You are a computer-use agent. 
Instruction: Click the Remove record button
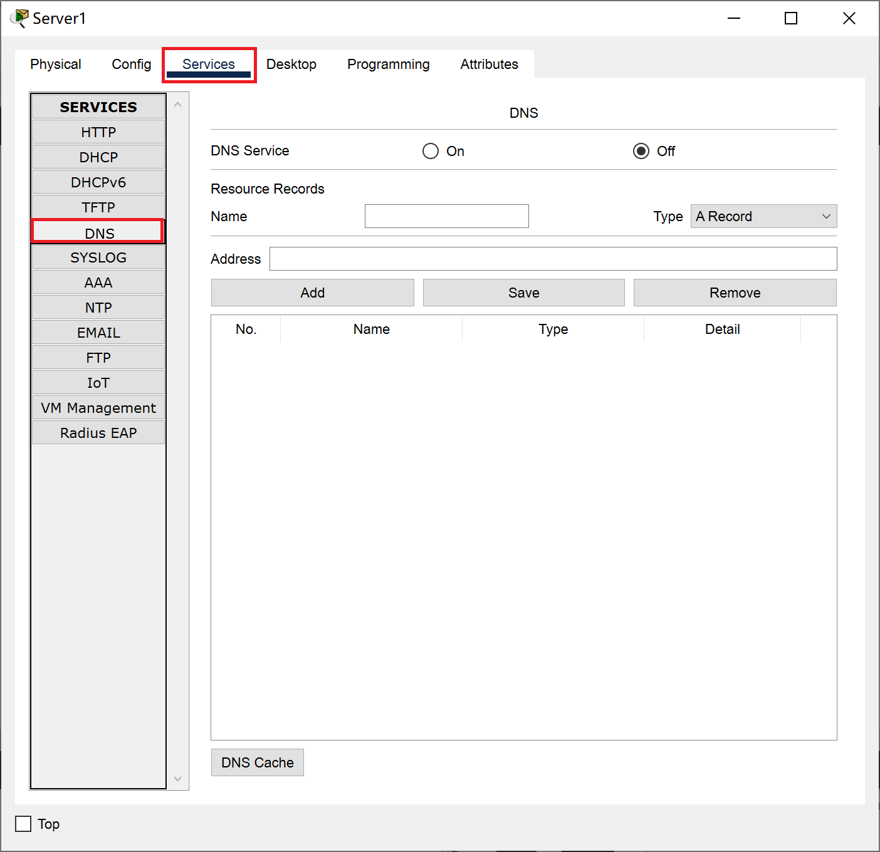coord(735,293)
